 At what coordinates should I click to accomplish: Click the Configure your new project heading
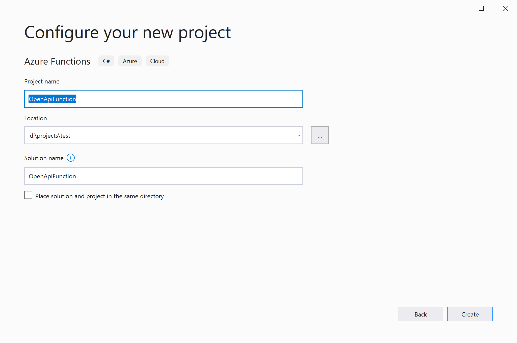(127, 33)
